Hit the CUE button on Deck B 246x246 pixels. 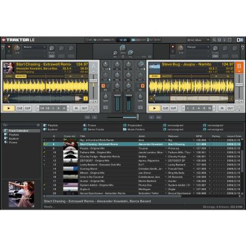click(165, 108)
